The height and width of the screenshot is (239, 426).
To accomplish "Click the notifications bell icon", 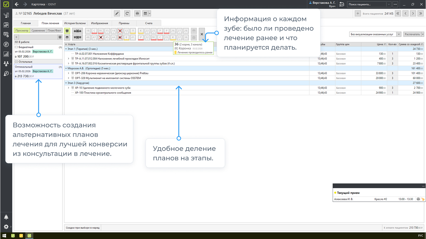I will pos(6,217).
